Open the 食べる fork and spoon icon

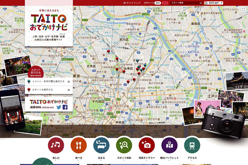(79, 145)
